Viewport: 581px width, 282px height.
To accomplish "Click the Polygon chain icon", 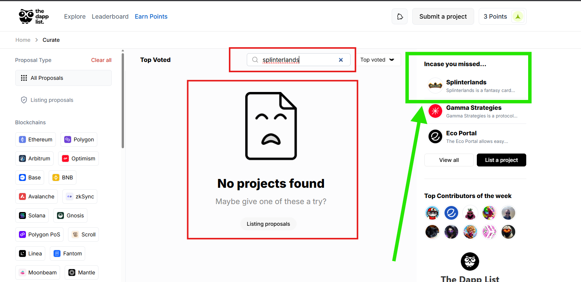I will (68, 139).
